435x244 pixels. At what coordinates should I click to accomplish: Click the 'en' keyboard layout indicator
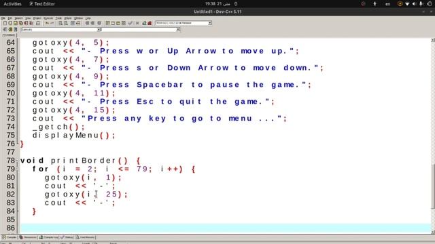(x=388, y=4)
